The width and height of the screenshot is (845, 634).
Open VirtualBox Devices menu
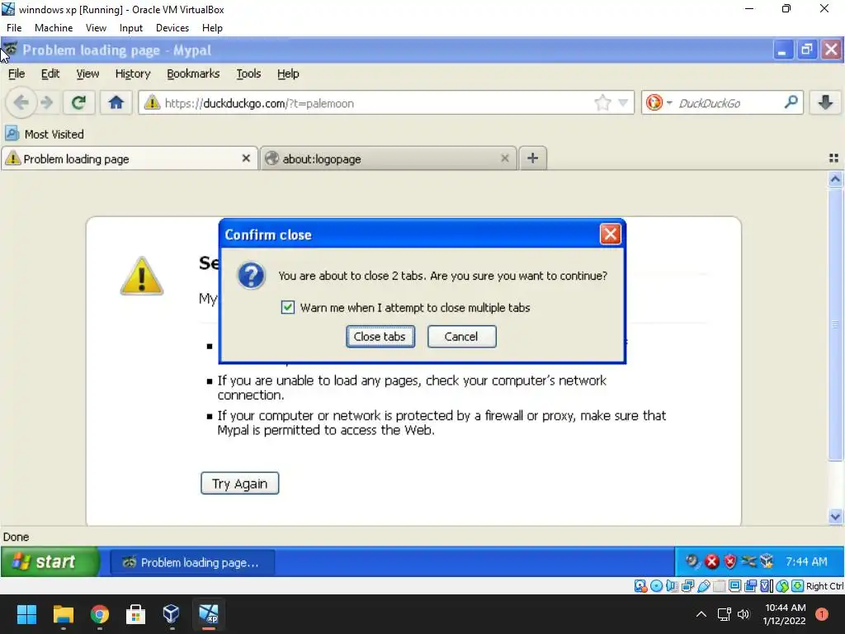click(172, 28)
